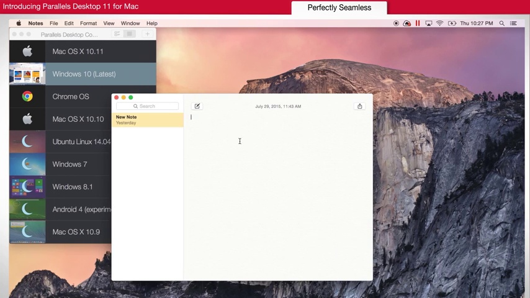Select the Android 4 experimental virtual machine
This screenshot has width=530, height=298.
[x=60, y=209]
